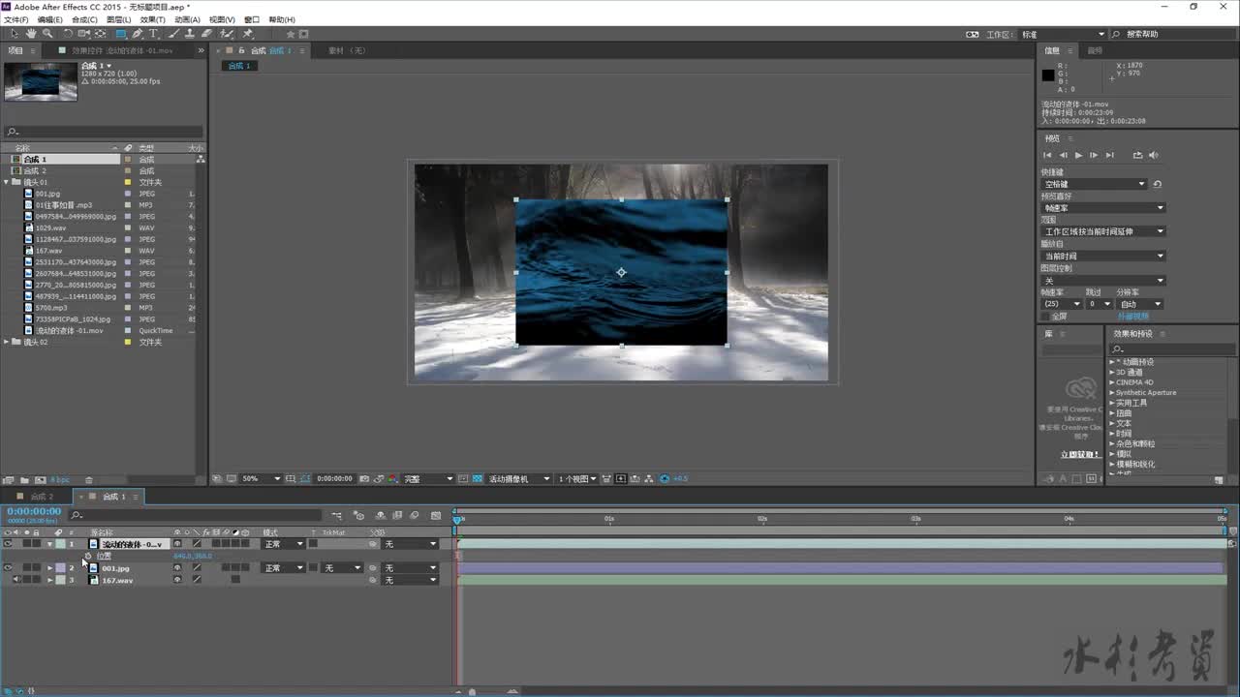Open the graph editor in timeline
Image resolution: width=1240 pixels, height=697 pixels.
[436, 515]
